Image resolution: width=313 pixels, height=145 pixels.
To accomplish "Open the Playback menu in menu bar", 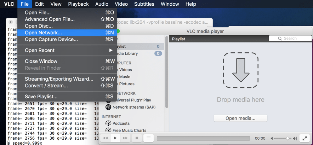I will point(79,4).
